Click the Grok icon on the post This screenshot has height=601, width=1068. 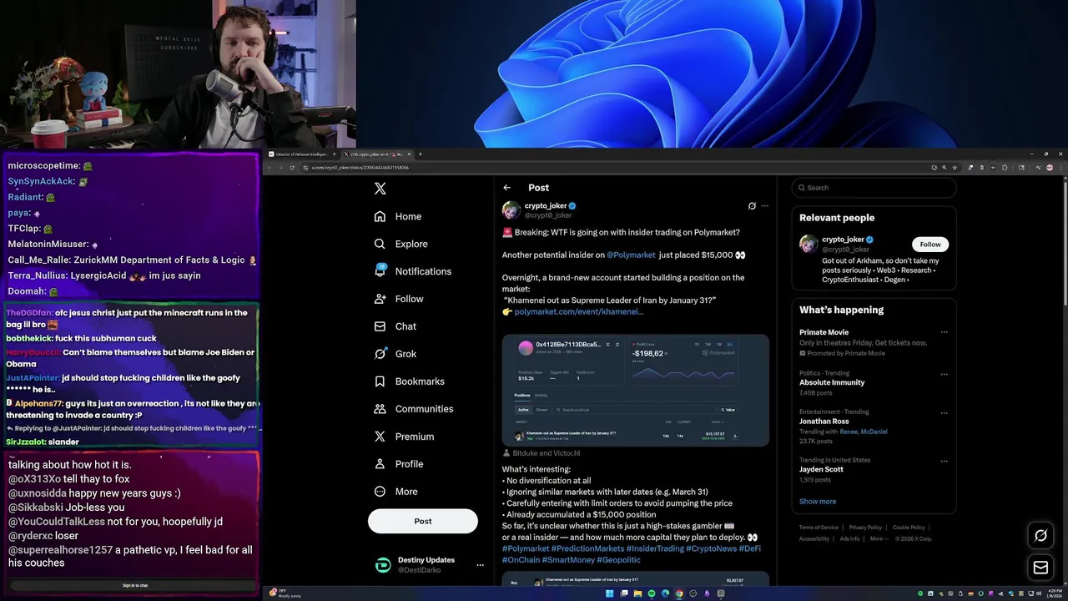click(x=752, y=206)
